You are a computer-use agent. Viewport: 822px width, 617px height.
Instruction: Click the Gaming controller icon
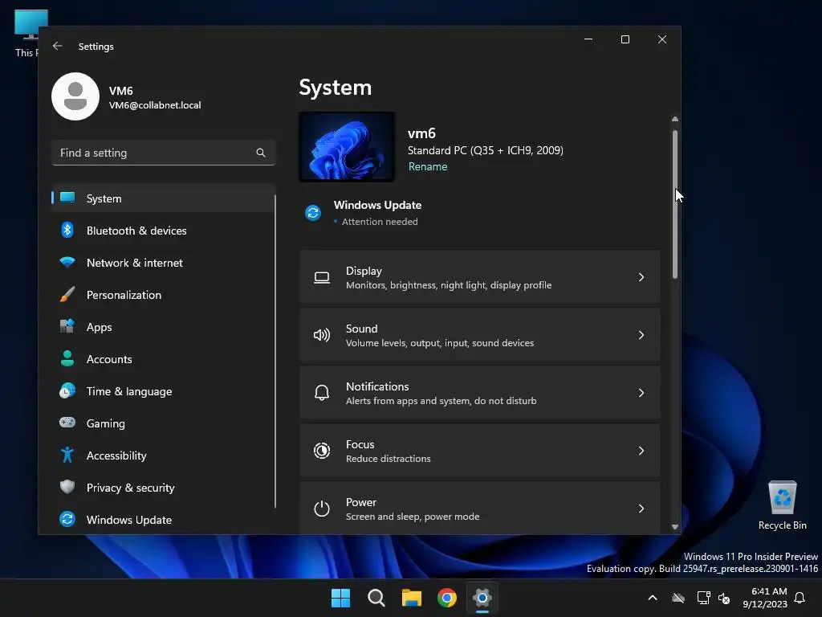coord(67,423)
